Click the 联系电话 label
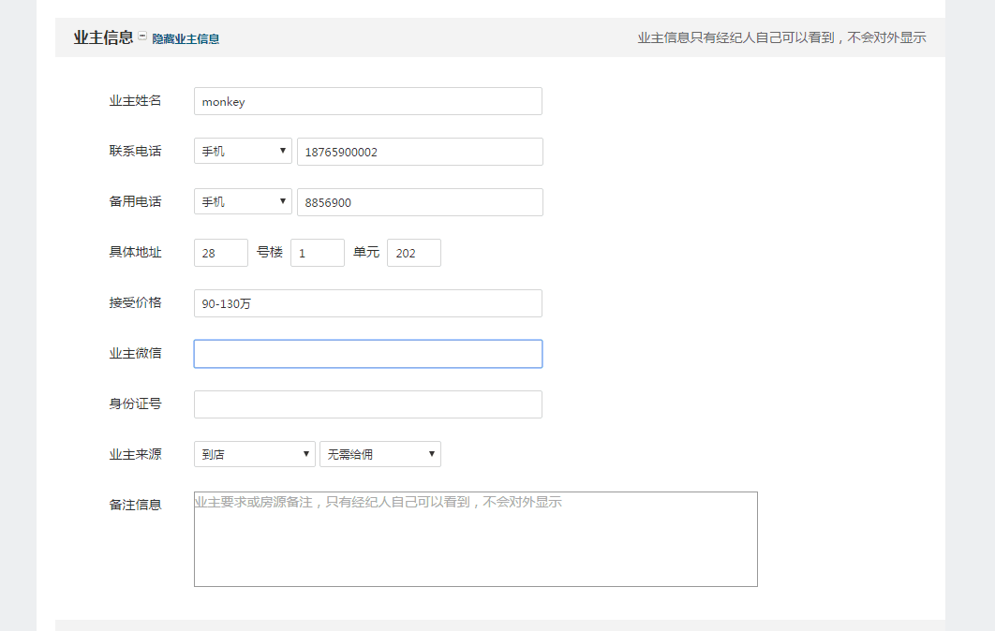Screen dimensions: 995x631 coord(135,151)
